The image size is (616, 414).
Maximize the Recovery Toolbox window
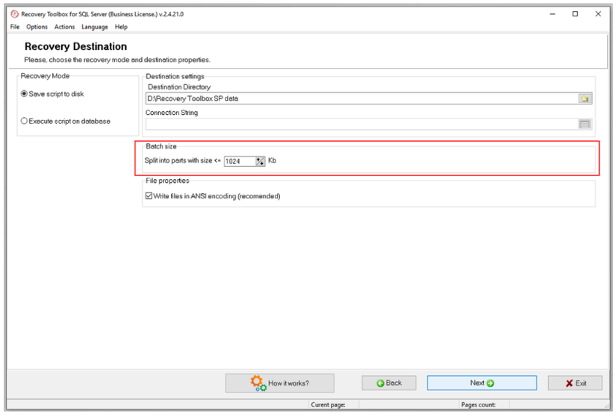pos(575,14)
